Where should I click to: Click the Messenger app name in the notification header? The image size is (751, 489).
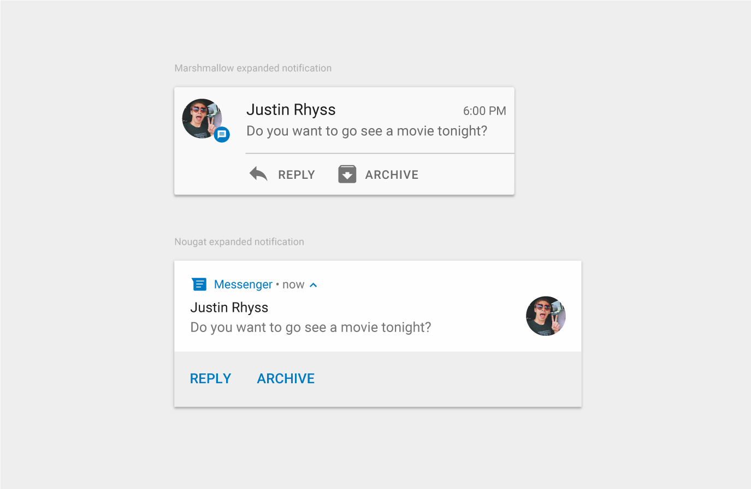[243, 285]
